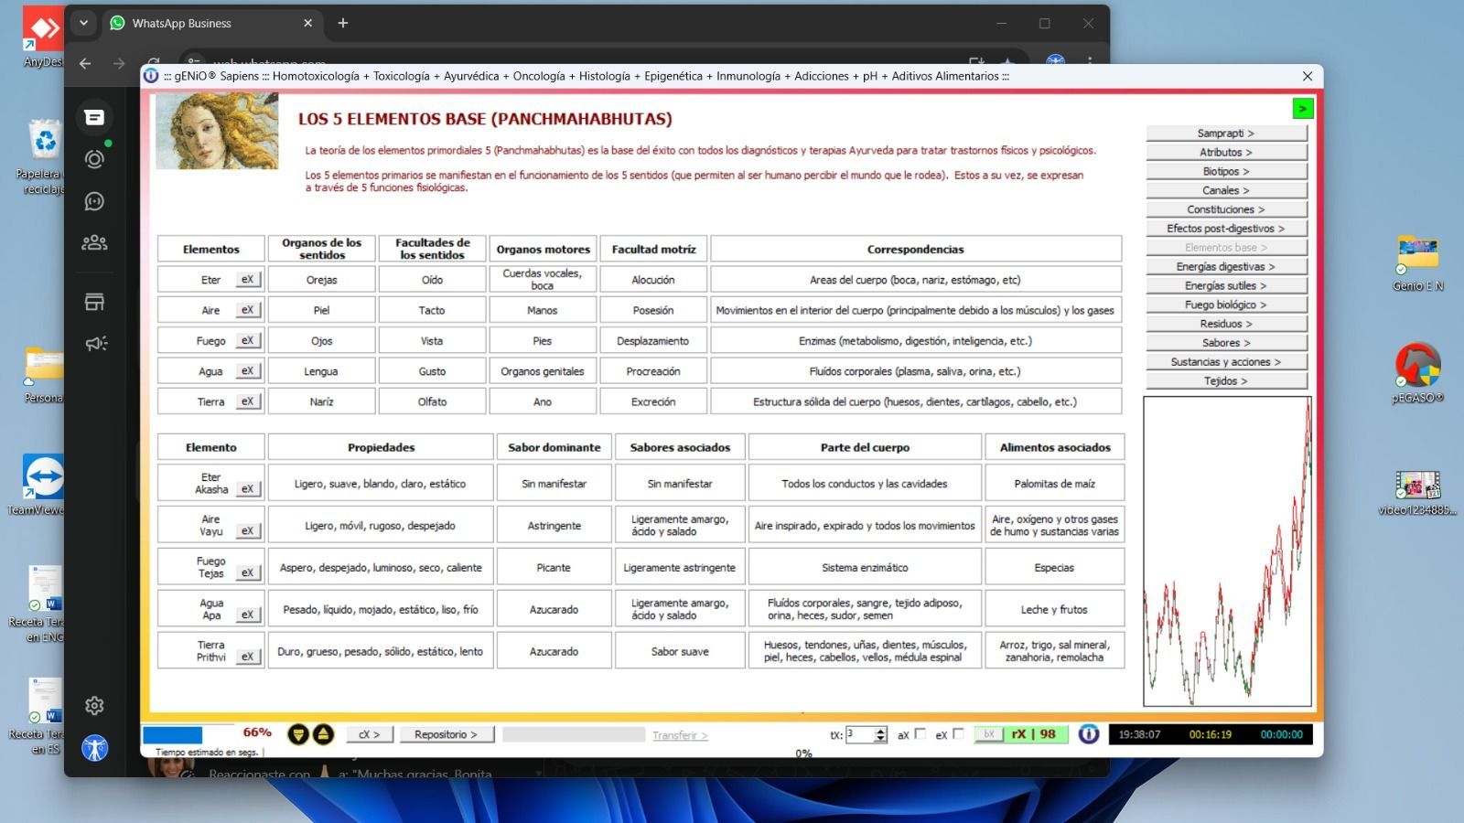Click the green arrow button at top right
1464x823 pixels.
(1302, 109)
